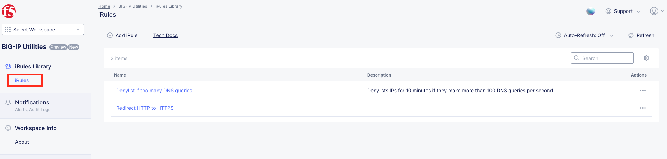Expand the Auto-Refresh: Off dropdown
Screen dimensions: 667x159
coord(584,35)
